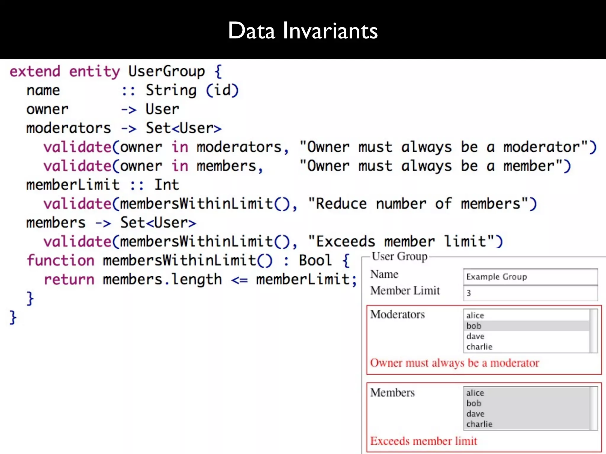The image size is (606, 454).
Task: Select bob in the Moderators list
Action: click(526, 326)
